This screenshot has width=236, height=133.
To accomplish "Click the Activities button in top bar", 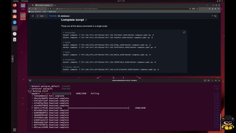I will tap(15, 1).
